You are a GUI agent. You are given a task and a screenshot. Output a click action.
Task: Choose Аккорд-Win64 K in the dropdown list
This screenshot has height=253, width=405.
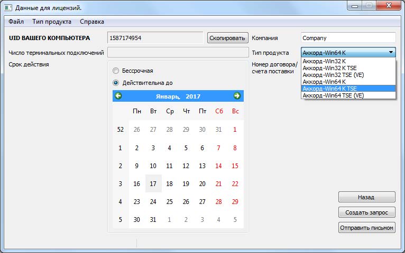pyautogui.click(x=348, y=82)
